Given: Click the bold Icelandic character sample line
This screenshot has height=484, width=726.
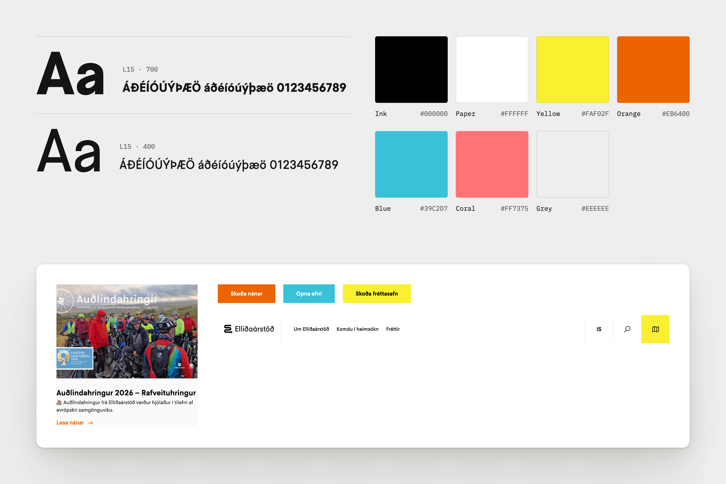Looking at the screenshot, I should pyautogui.click(x=234, y=88).
